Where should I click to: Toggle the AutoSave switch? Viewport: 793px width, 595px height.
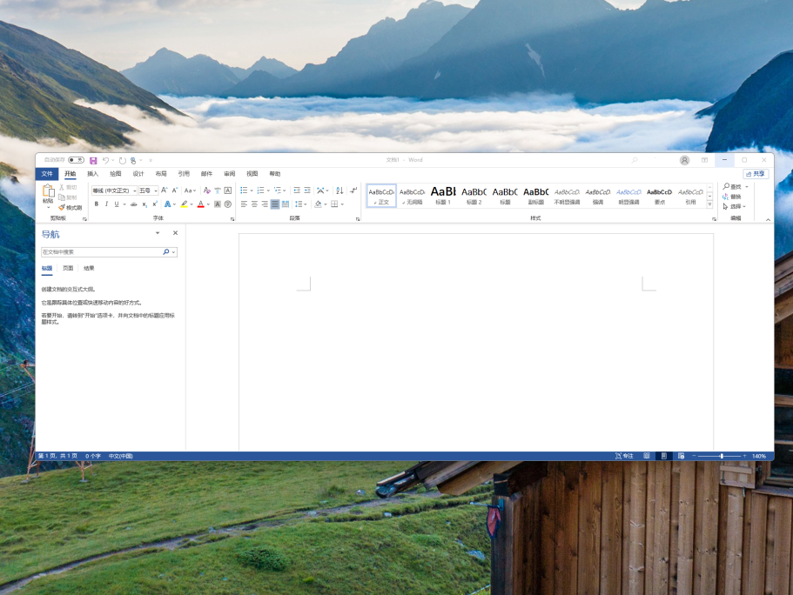point(77,160)
